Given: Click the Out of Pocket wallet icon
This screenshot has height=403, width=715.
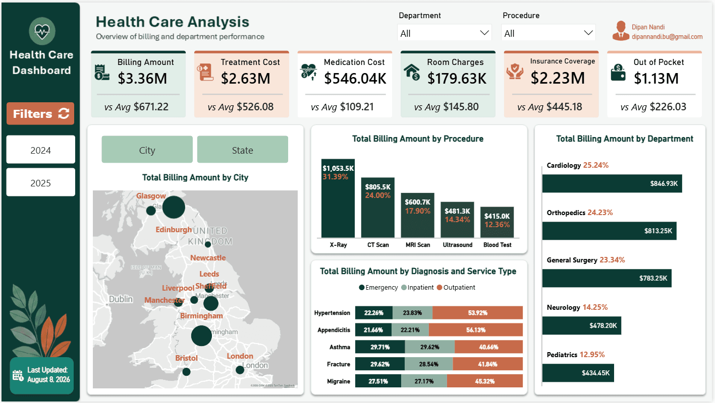Looking at the screenshot, I should (x=618, y=72).
